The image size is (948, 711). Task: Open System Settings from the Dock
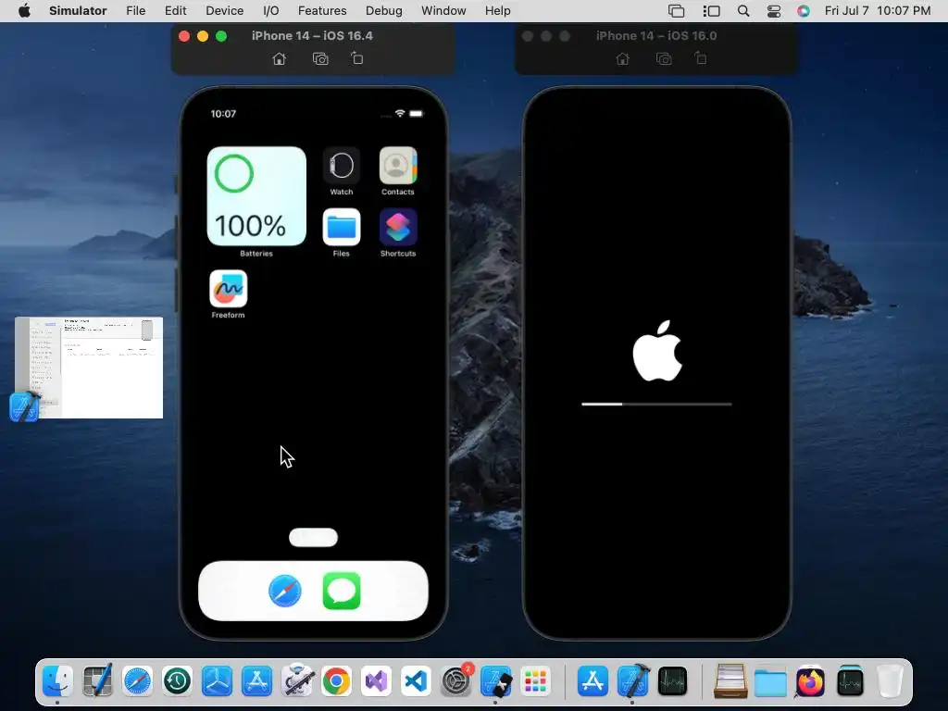tap(455, 681)
